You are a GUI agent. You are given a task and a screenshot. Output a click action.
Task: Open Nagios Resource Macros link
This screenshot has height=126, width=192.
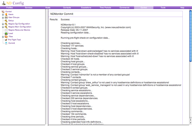click(19, 30)
